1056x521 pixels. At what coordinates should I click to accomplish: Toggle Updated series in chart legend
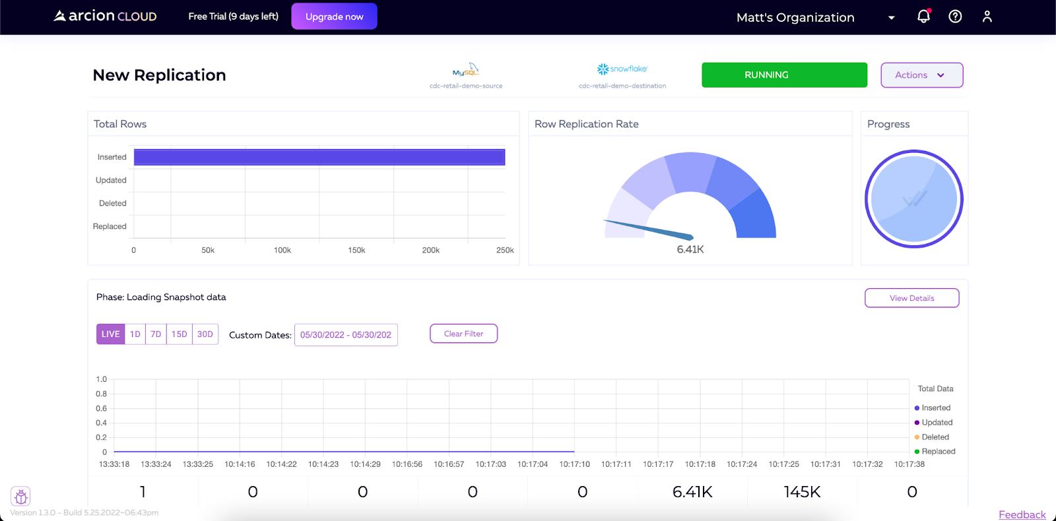(933, 422)
